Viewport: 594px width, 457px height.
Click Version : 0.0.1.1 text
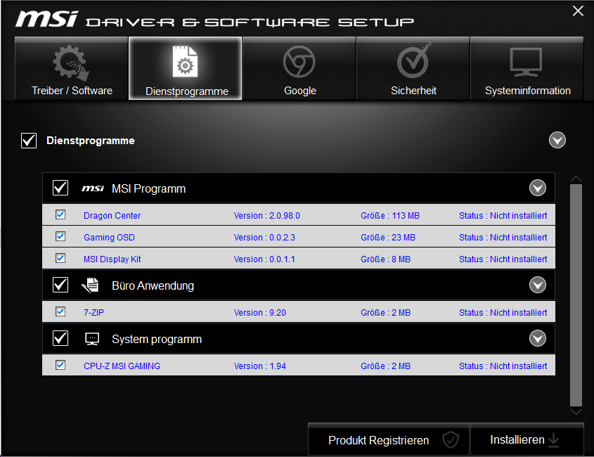pyautogui.click(x=264, y=259)
